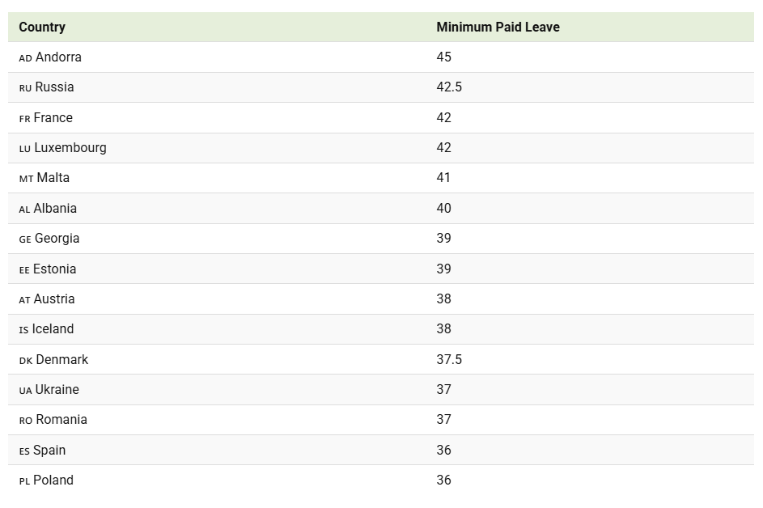This screenshot has width=763, height=508.
Task: Click the Iceland country name
Action: tap(53, 329)
